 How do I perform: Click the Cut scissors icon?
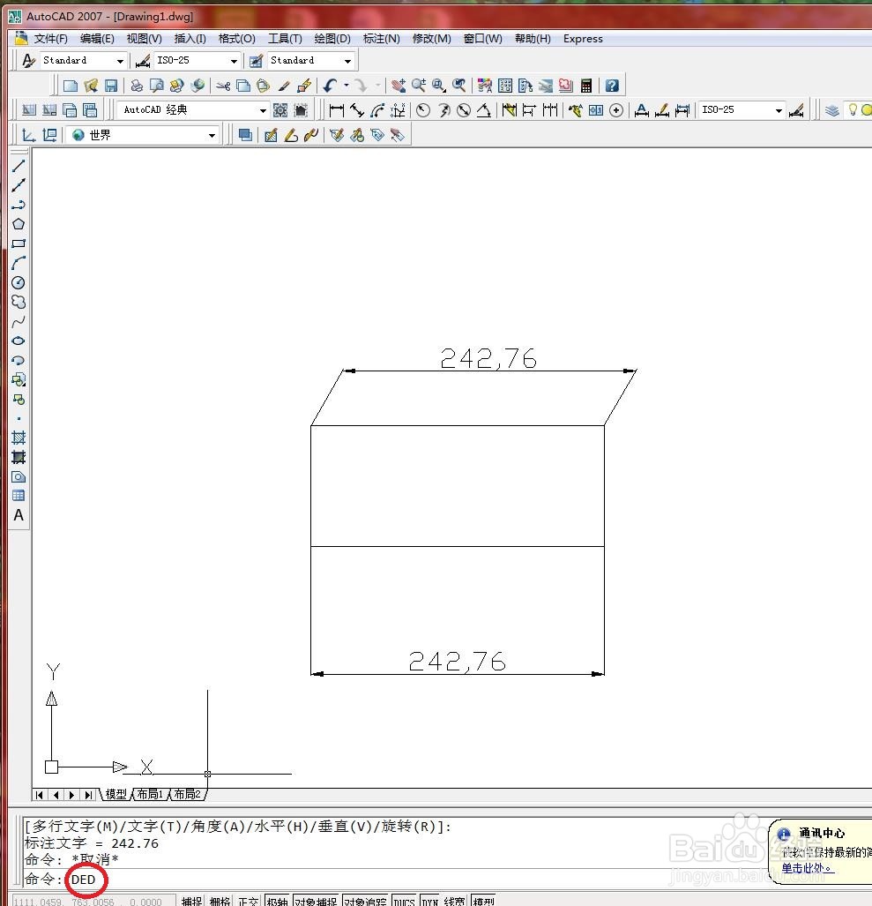pyautogui.click(x=223, y=86)
